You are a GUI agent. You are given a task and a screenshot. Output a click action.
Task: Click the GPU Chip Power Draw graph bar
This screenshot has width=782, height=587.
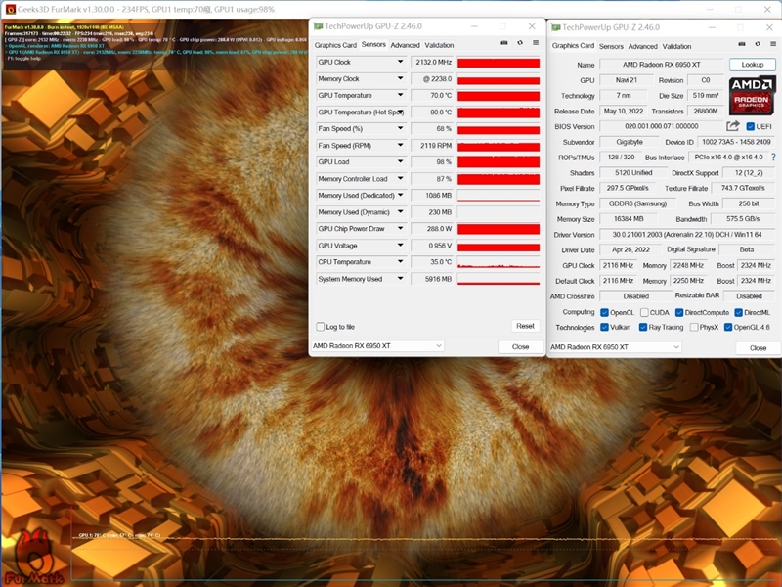[x=499, y=229]
